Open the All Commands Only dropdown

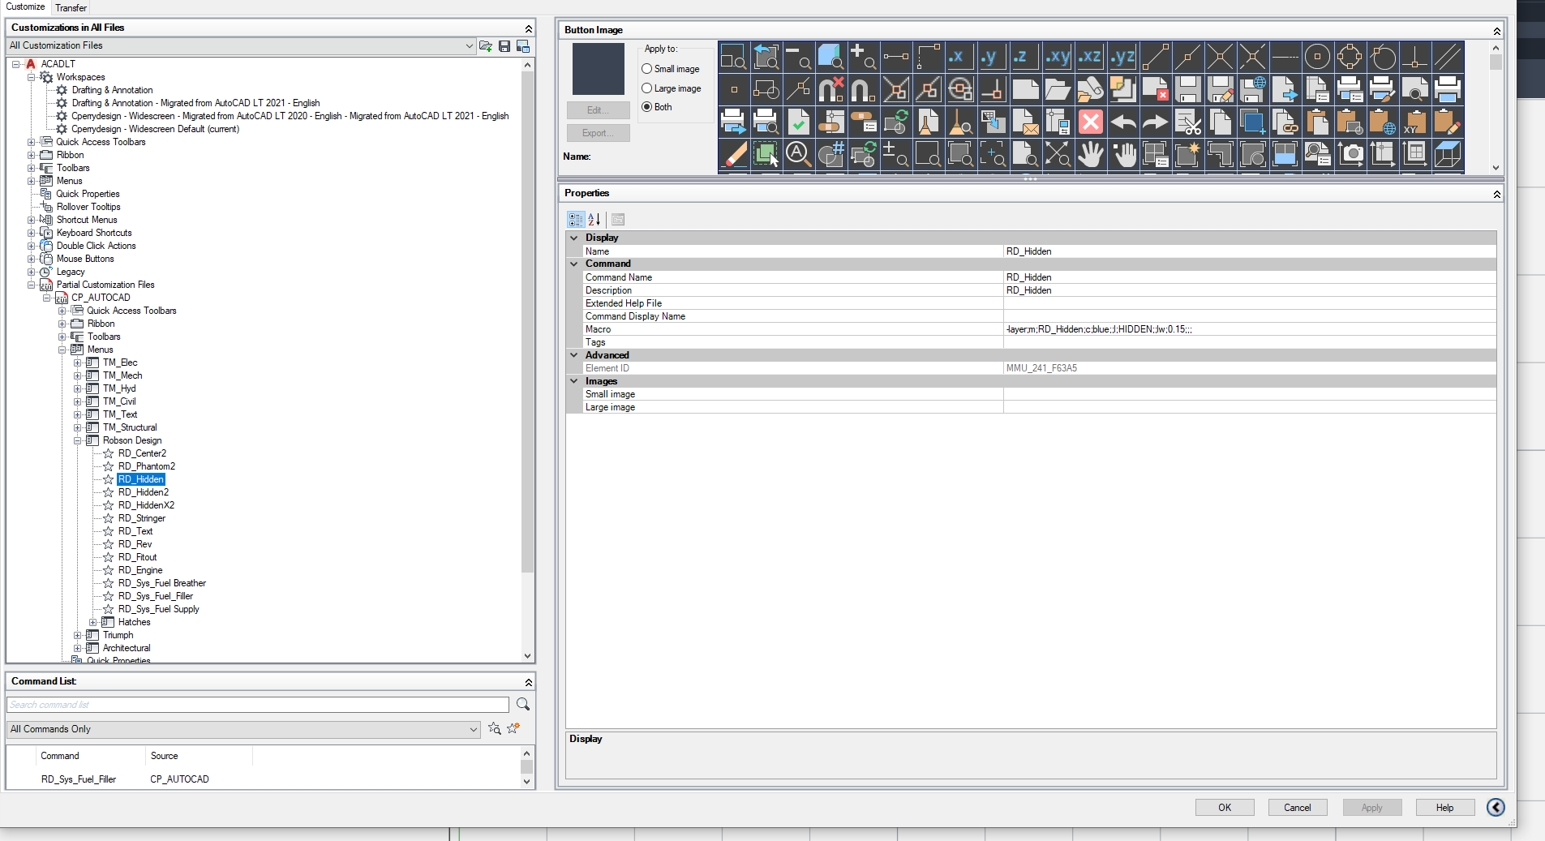474,729
